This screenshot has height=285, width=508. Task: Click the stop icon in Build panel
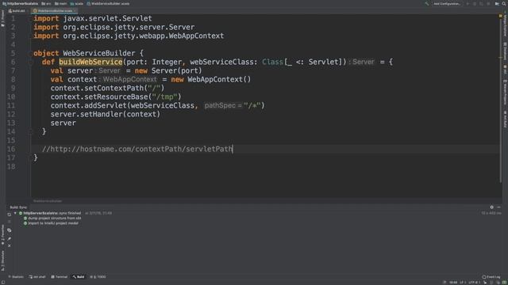[9, 222]
